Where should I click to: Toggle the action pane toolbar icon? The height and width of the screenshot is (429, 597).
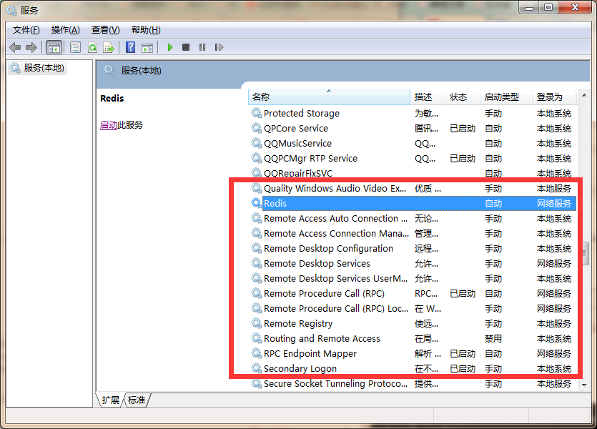147,48
